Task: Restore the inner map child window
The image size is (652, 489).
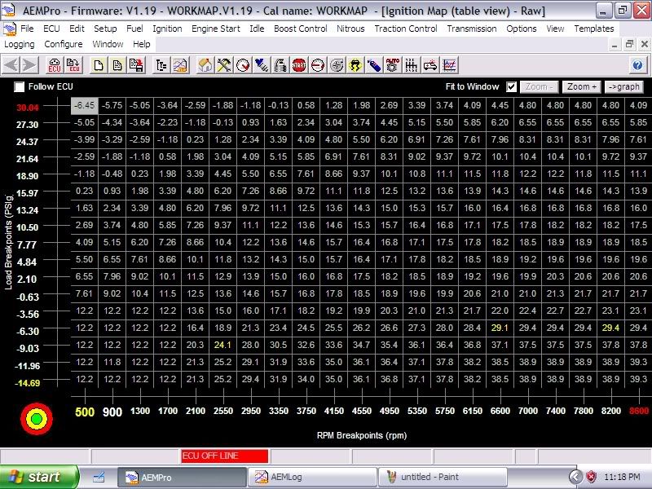Action: [x=629, y=44]
